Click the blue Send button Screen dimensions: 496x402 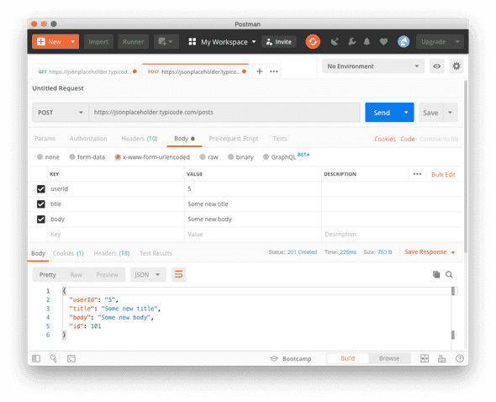point(382,113)
